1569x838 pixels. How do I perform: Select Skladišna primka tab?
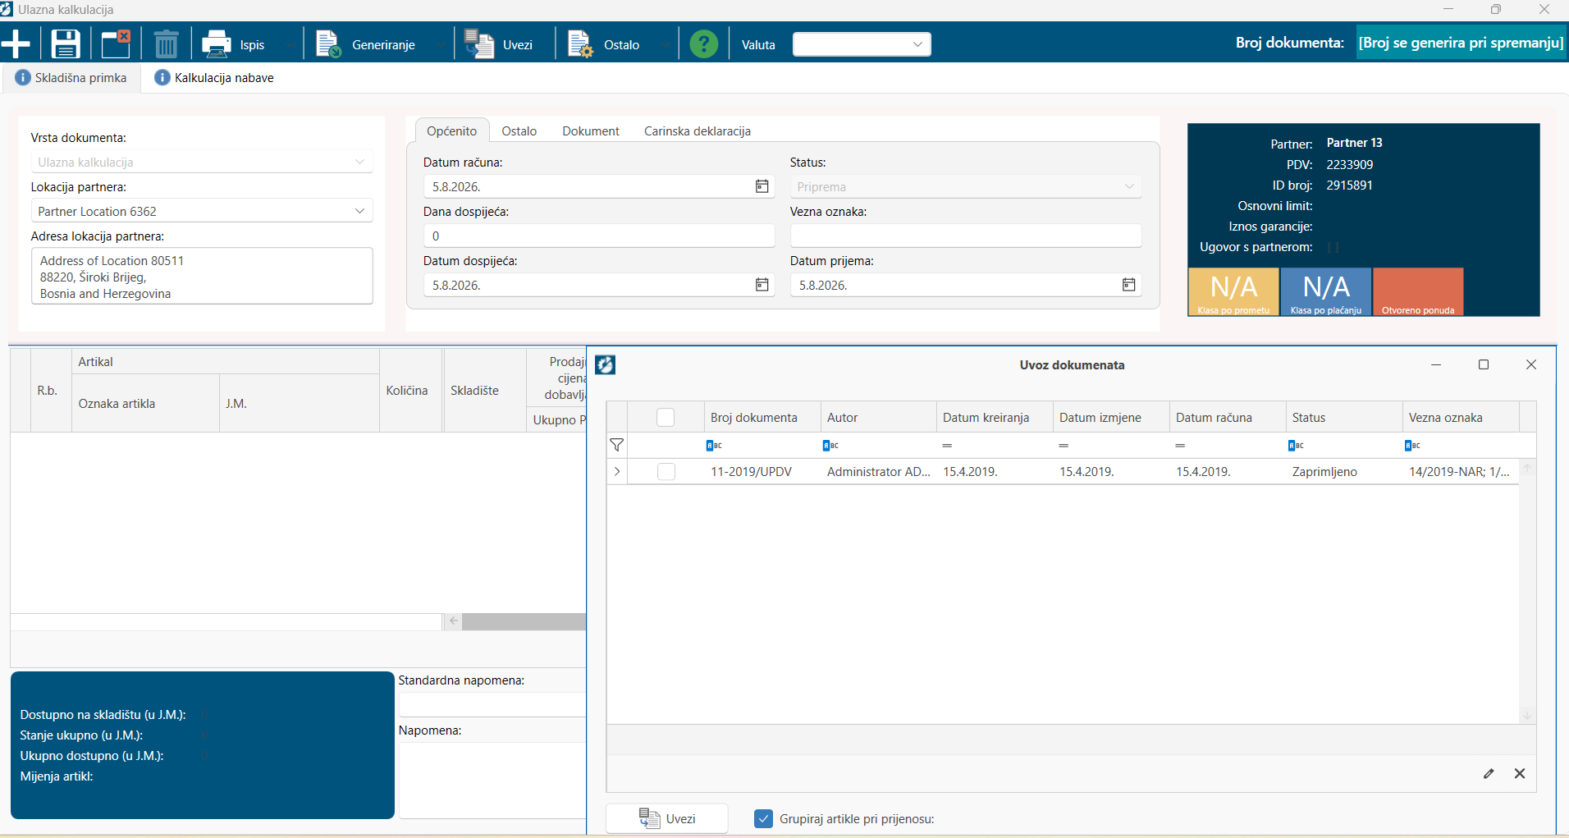71,78
